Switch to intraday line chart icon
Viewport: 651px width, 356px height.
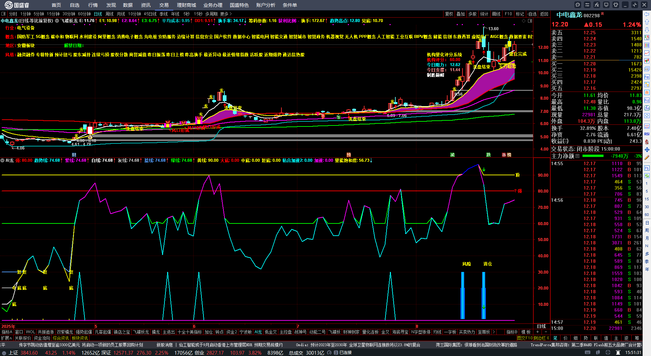pyautogui.click(x=647, y=53)
